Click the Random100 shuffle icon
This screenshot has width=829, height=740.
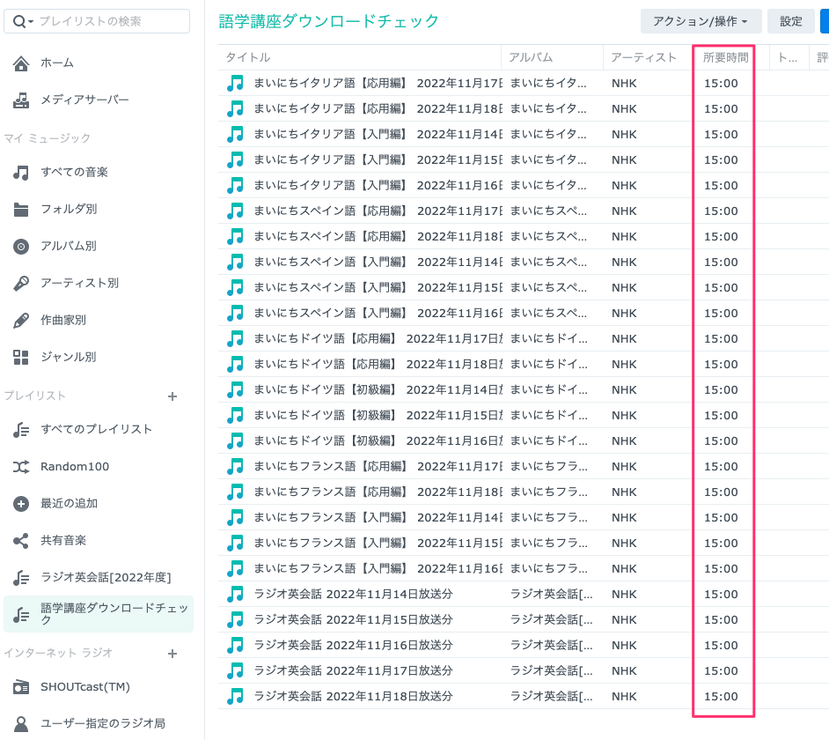[21, 467]
